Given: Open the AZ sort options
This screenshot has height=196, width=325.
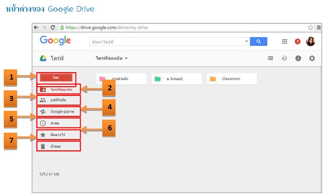Looking at the screenshot, I should click(x=284, y=58).
